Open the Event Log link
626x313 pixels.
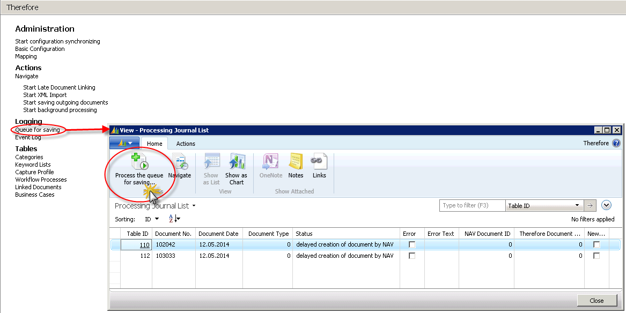click(28, 138)
